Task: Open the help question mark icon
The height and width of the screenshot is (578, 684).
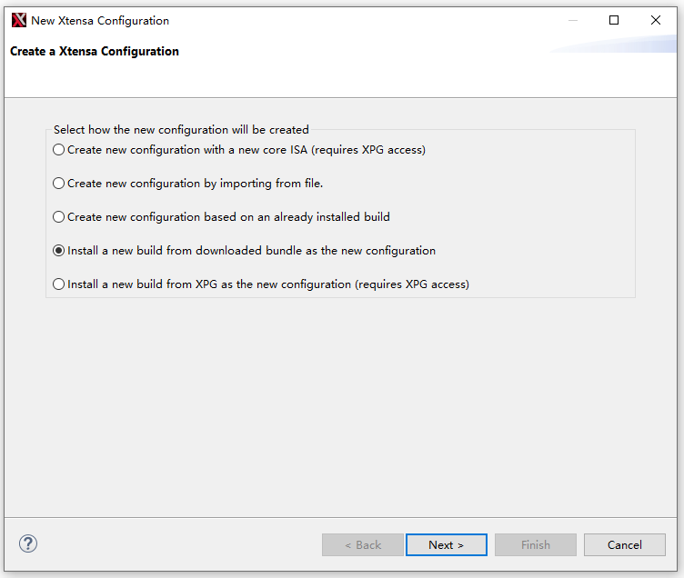Action: point(28,543)
